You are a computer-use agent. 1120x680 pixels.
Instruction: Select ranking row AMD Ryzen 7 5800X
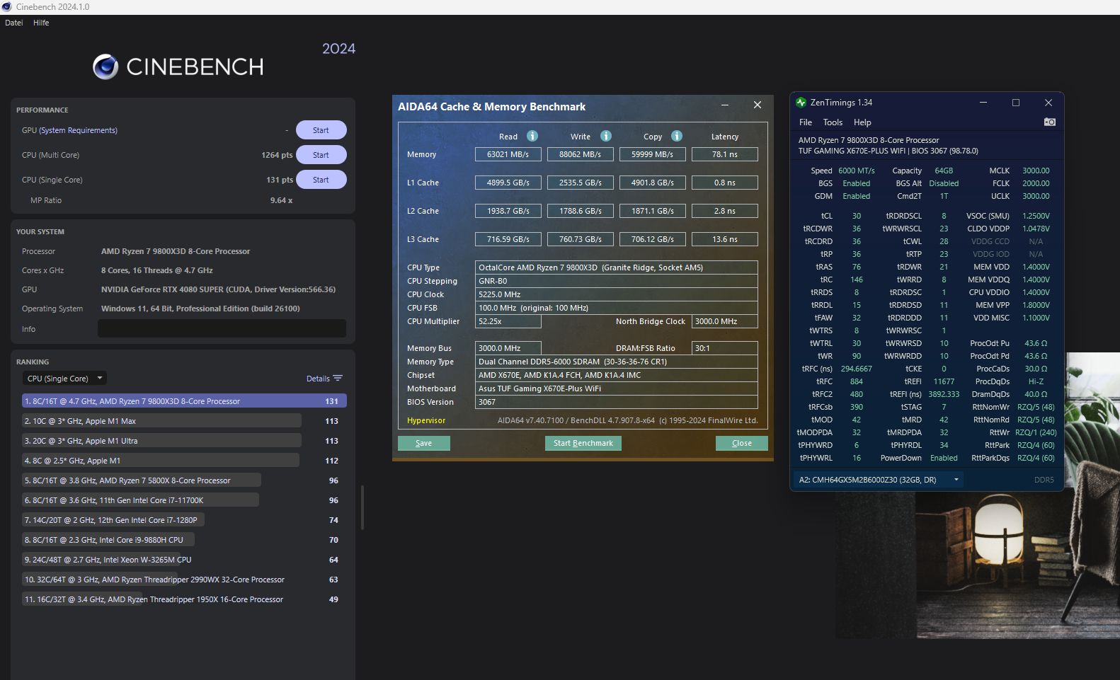[x=184, y=480]
